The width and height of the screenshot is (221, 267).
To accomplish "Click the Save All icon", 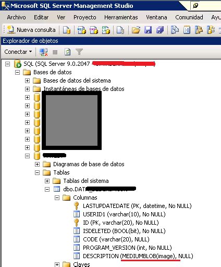I will pyautogui.click(x=160, y=30).
